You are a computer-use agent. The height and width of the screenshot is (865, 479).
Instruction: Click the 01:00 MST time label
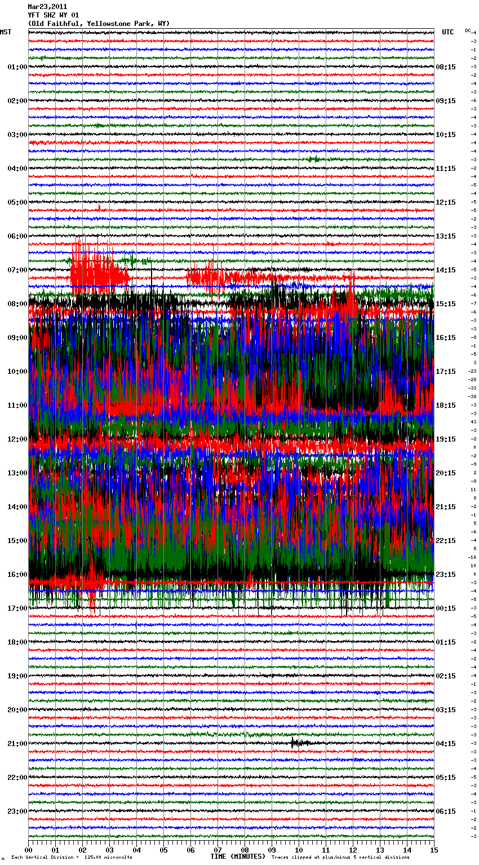[x=17, y=67]
